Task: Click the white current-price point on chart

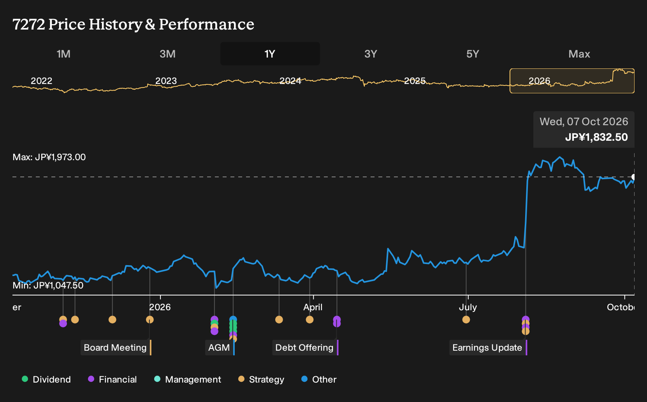Action: (634, 177)
